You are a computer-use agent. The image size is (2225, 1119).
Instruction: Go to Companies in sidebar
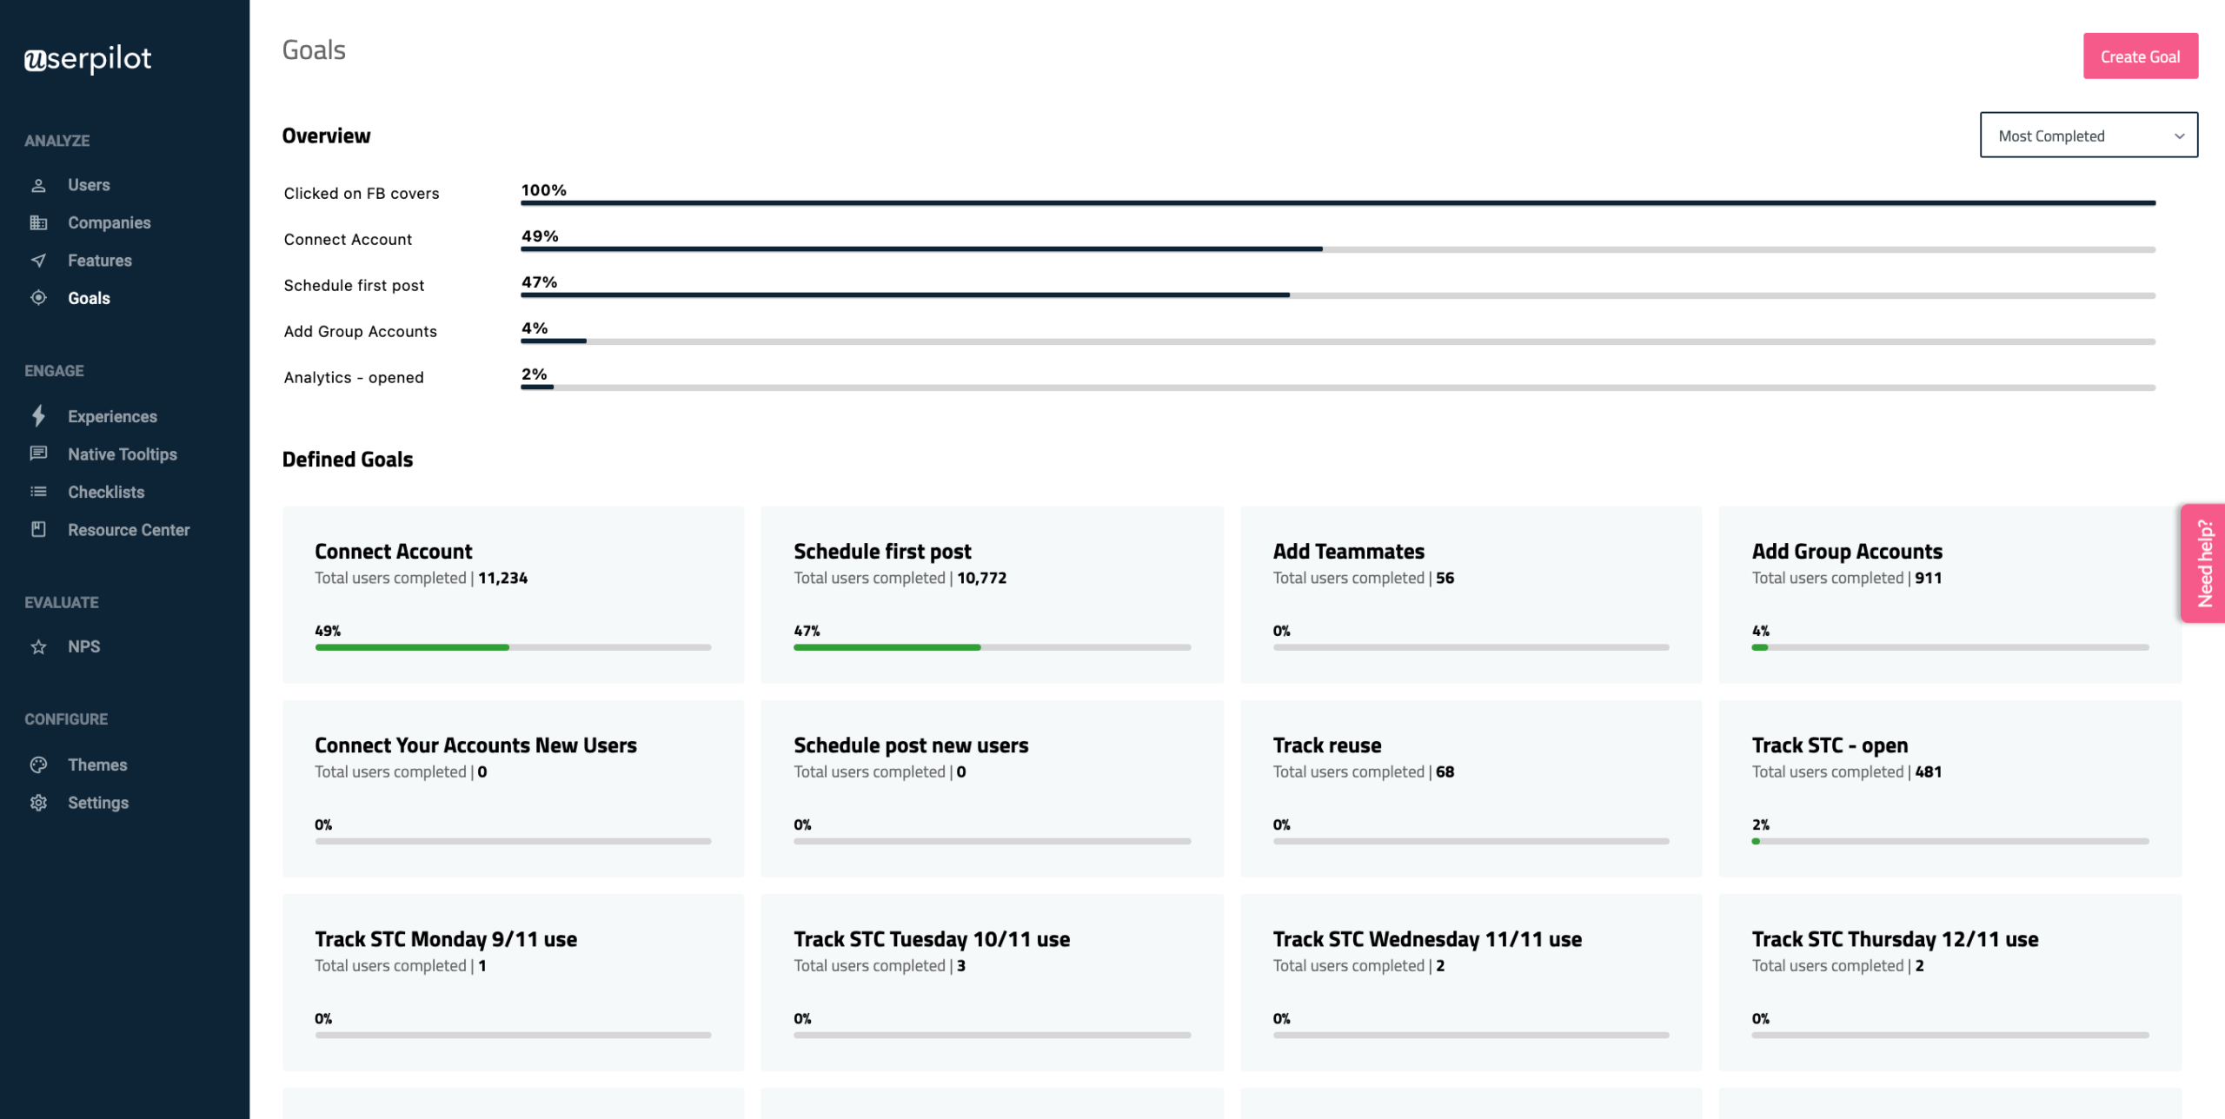[x=110, y=222]
